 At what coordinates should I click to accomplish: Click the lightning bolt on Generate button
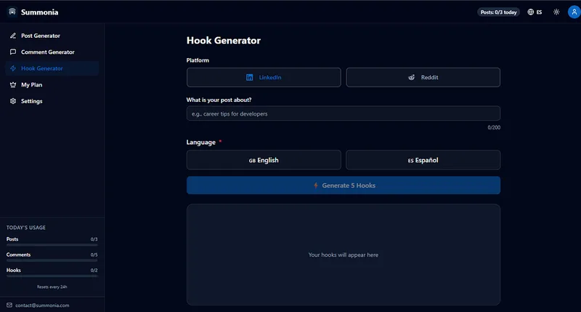(x=316, y=185)
